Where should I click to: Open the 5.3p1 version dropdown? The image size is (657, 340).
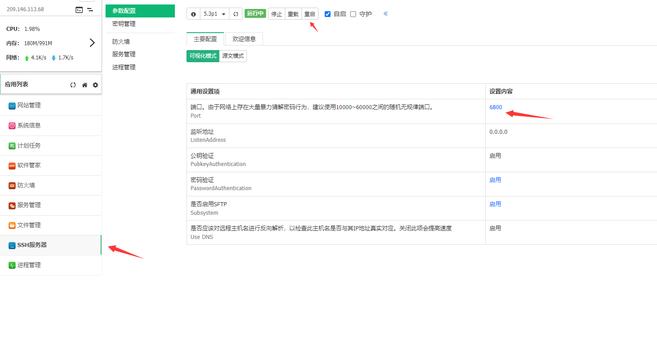(x=214, y=13)
